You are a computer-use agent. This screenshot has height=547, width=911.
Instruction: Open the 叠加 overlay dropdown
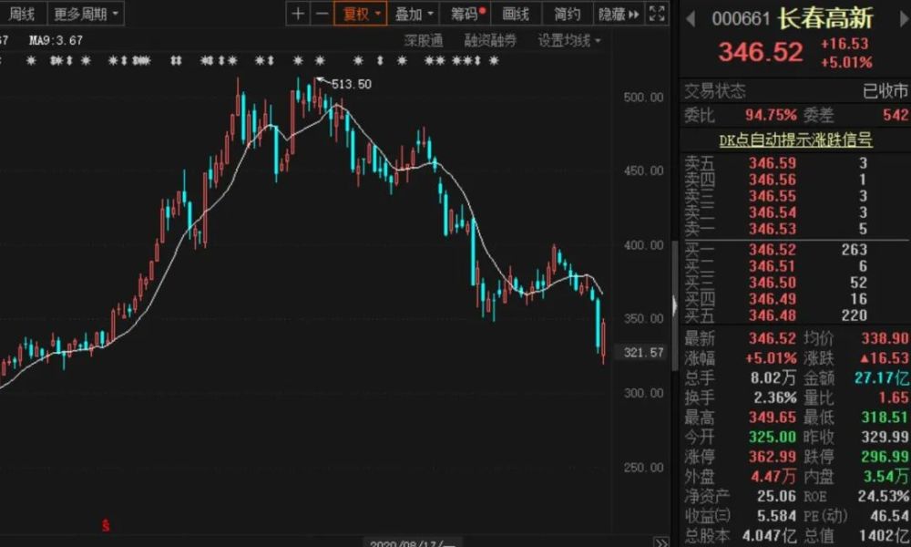(414, 14)
